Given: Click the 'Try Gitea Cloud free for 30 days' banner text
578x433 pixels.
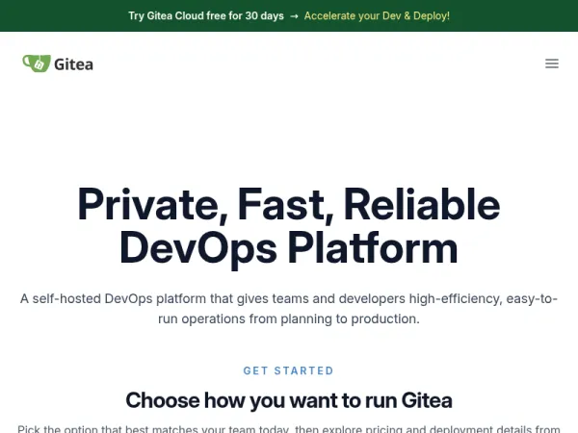Looking at the screenshot, I should [x=206, y=15].
